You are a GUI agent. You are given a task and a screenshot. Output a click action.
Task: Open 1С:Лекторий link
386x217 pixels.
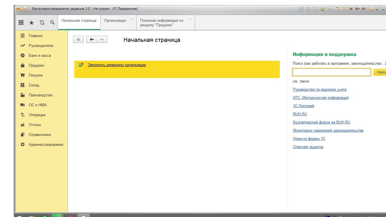(303, 106)
